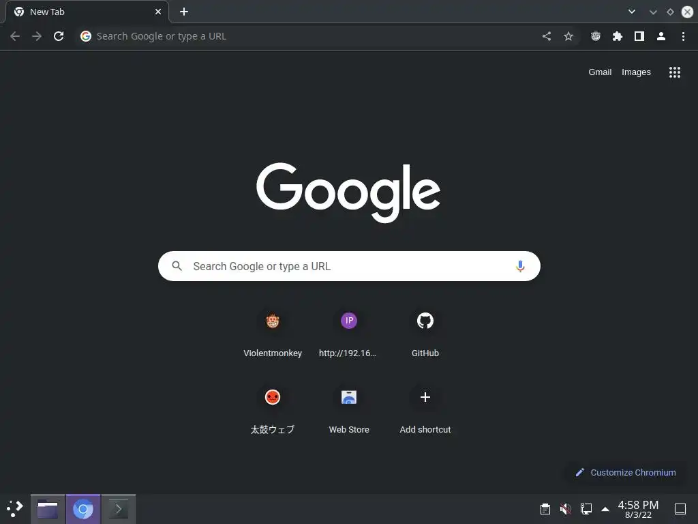Open the Chromium three-dot menu

pos(683,36)
